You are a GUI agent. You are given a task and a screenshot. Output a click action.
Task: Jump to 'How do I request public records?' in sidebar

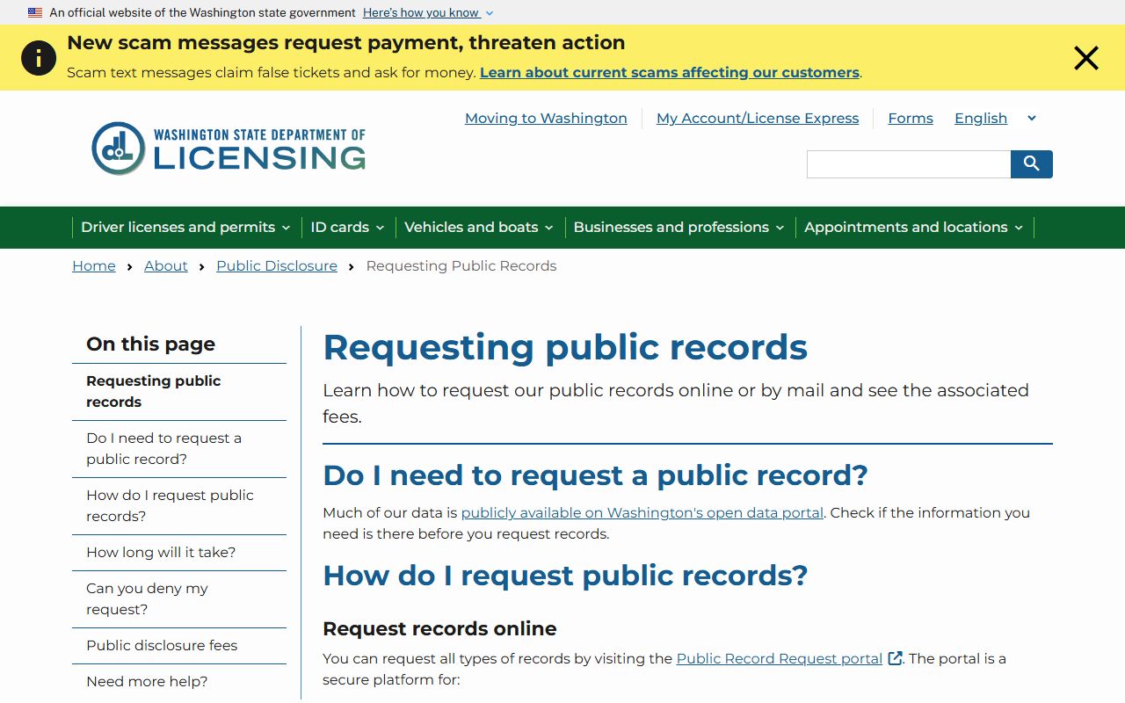tap(179, 506)
